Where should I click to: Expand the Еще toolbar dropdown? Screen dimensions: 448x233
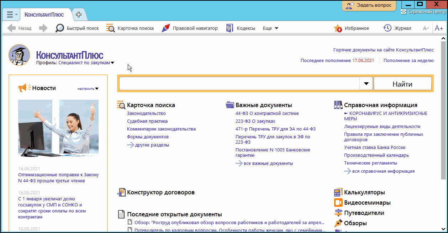270,28
